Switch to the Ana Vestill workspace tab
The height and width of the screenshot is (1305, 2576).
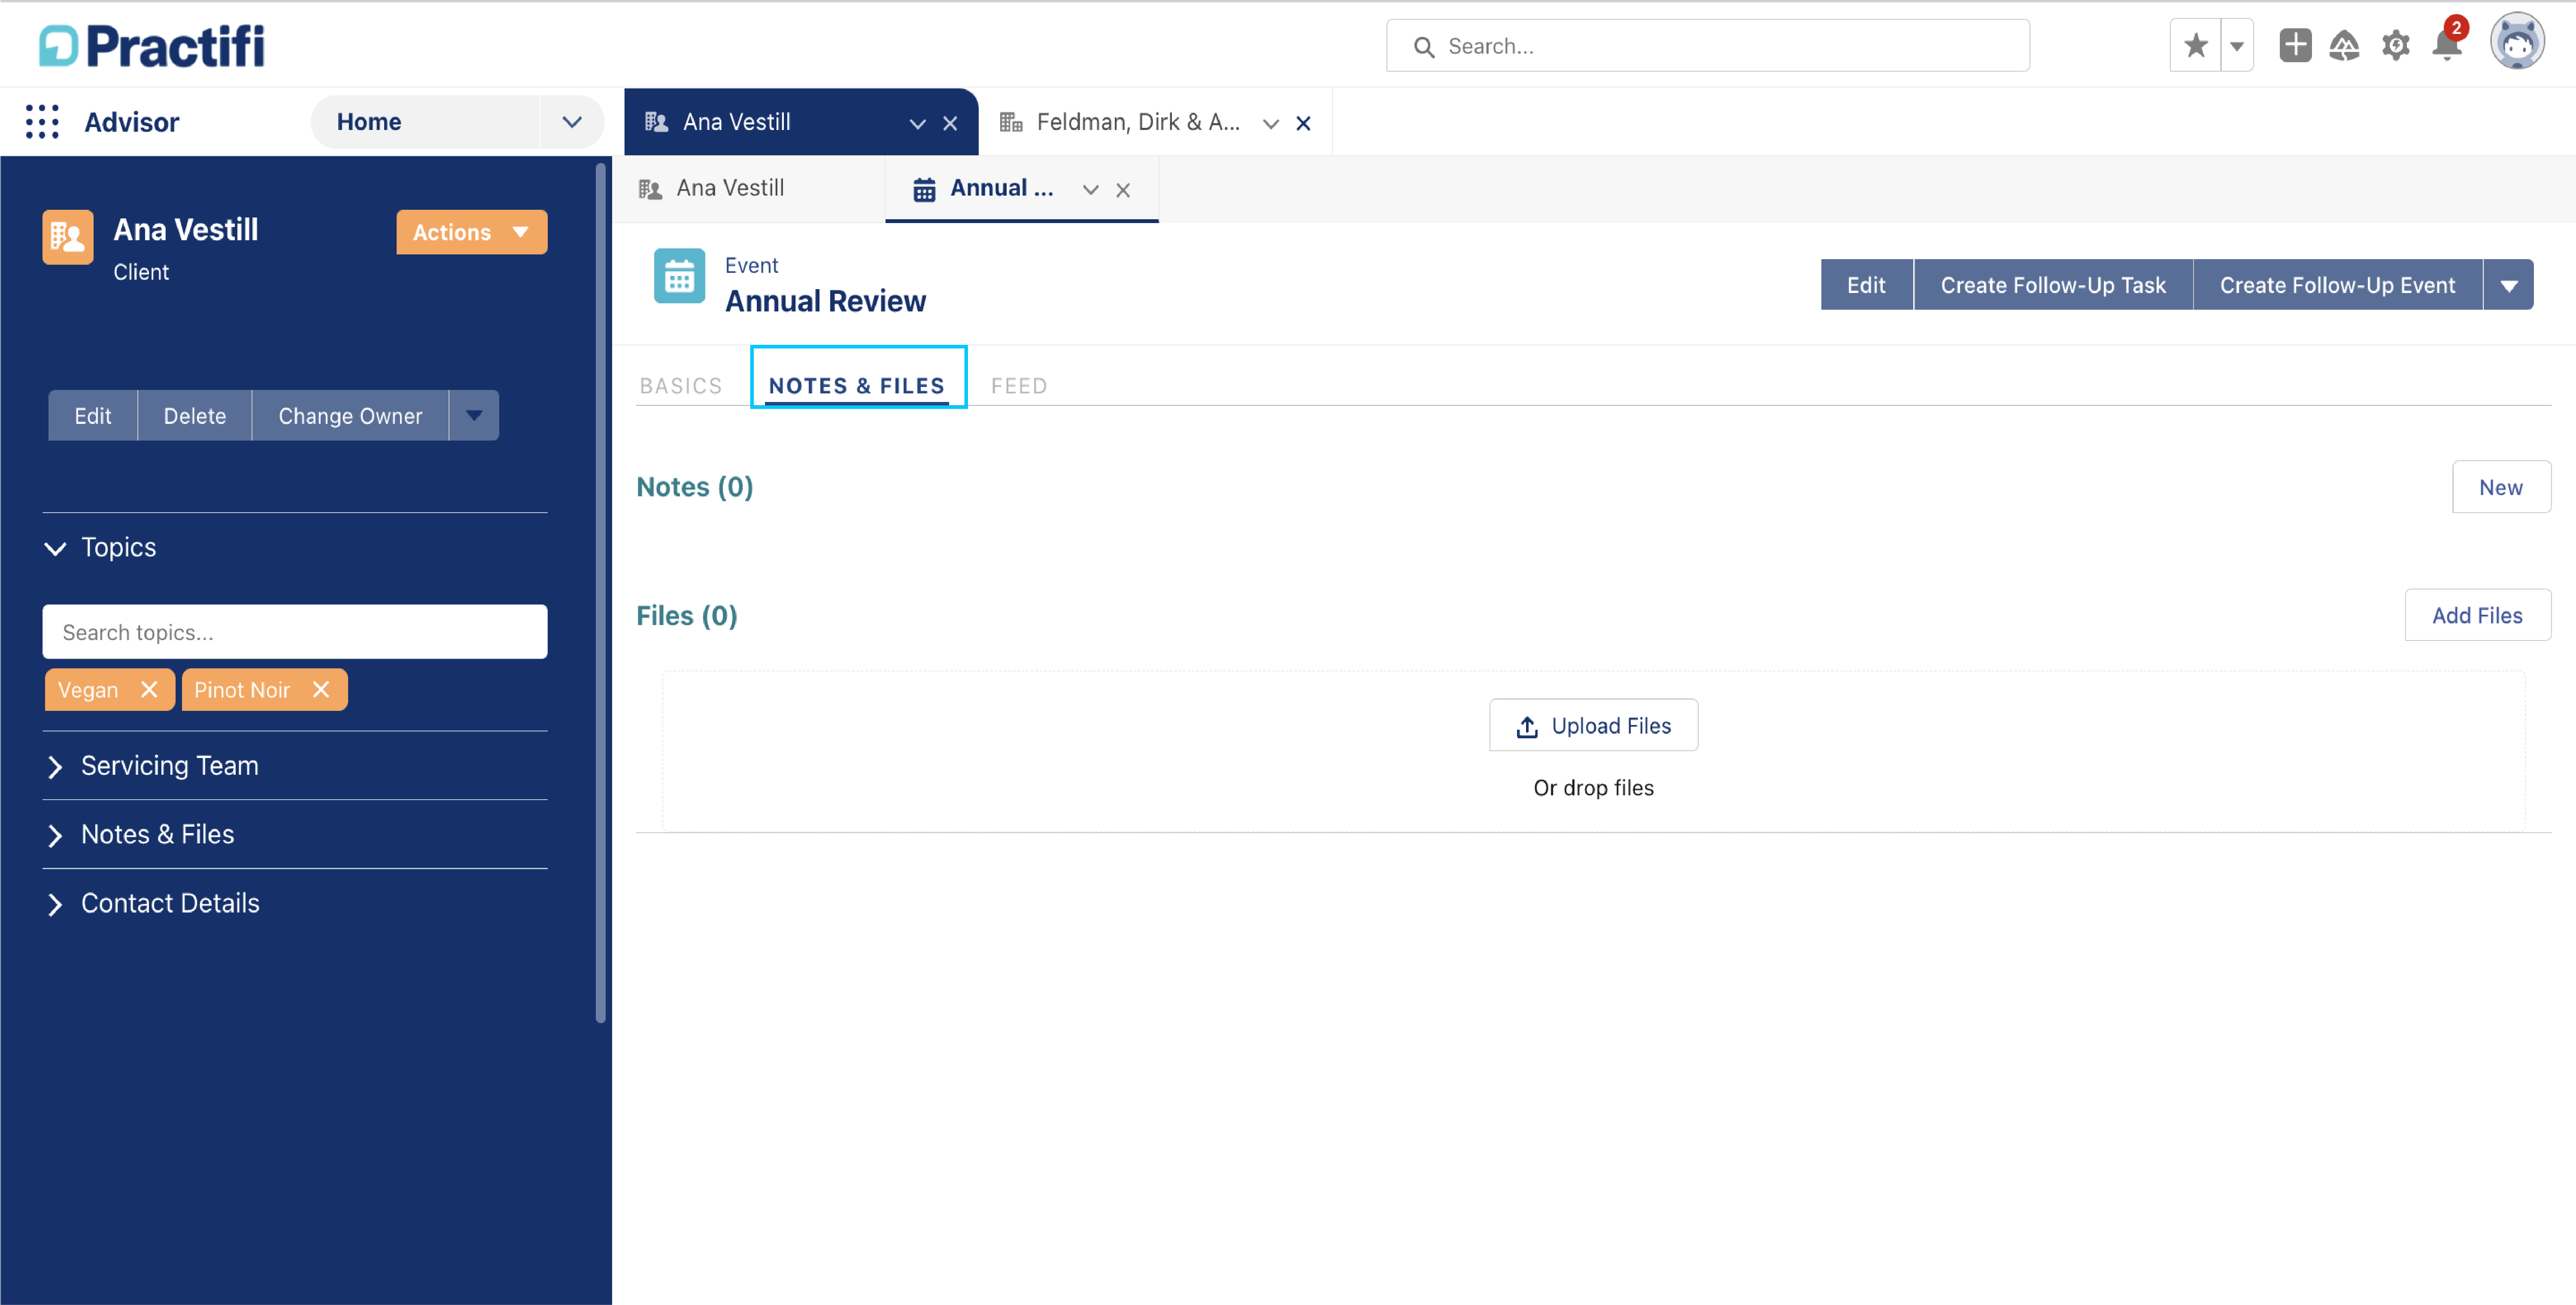point(737,122)
